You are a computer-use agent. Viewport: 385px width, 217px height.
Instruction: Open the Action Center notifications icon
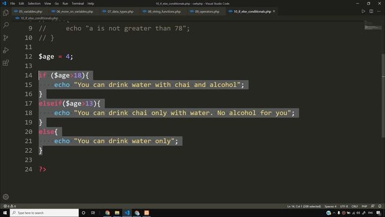coord(378,213)
